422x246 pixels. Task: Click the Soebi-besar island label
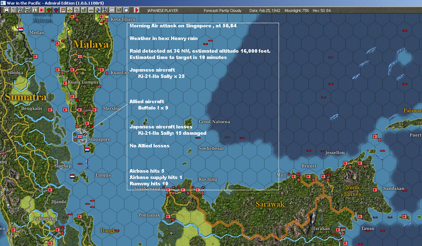211,148
